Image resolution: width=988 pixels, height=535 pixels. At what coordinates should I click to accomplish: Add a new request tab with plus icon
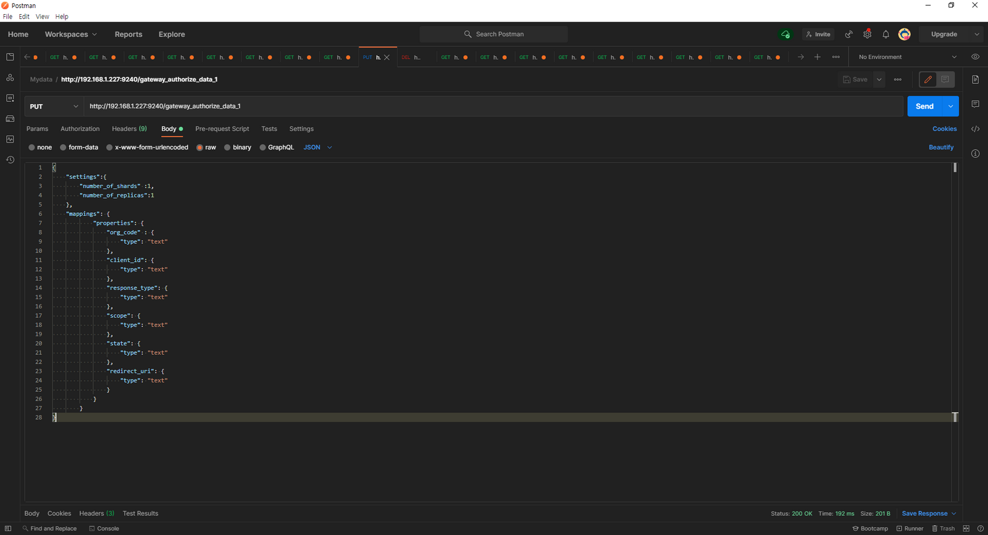pyautogui.click(x=817, y=57)
